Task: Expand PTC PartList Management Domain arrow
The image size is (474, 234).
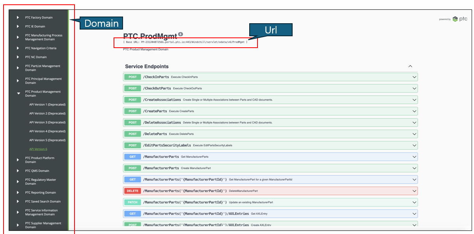Action: [18, 68]
